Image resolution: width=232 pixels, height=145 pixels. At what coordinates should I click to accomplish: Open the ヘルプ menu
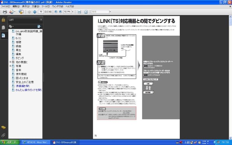[70, 6]
